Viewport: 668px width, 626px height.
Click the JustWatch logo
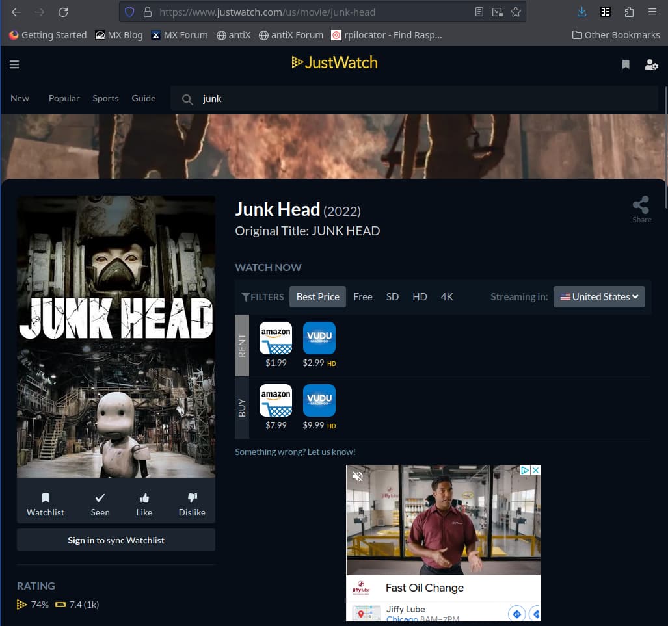(334, 62)
